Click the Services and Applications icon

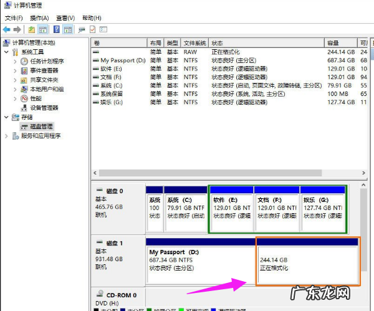coord(16,136)
